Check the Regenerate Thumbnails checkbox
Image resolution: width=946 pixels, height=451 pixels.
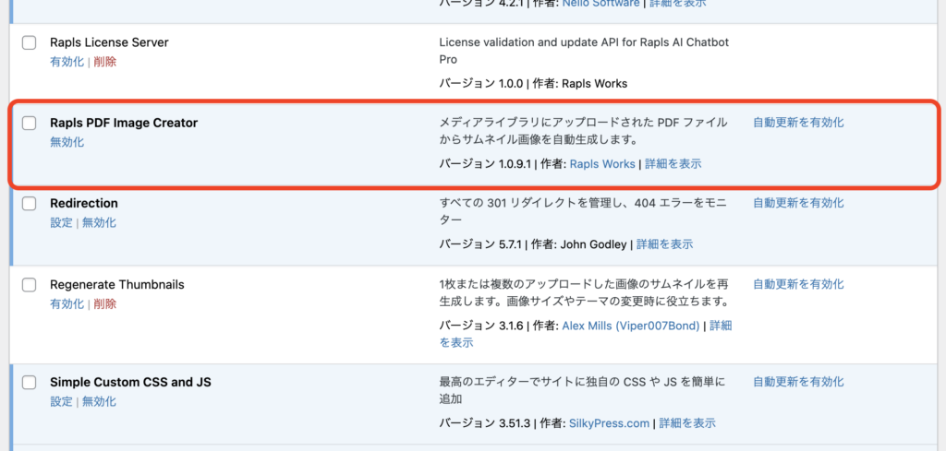coord(30,285)
